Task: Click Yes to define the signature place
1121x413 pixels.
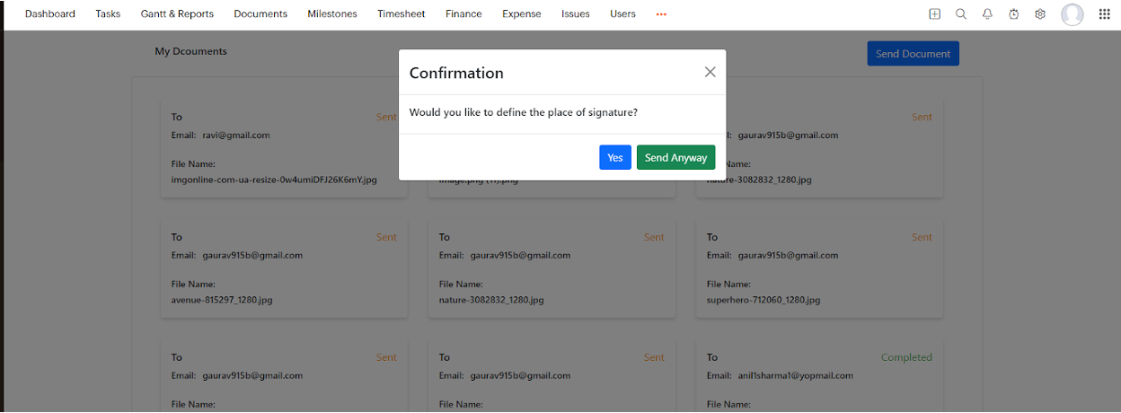Action: 615,157
